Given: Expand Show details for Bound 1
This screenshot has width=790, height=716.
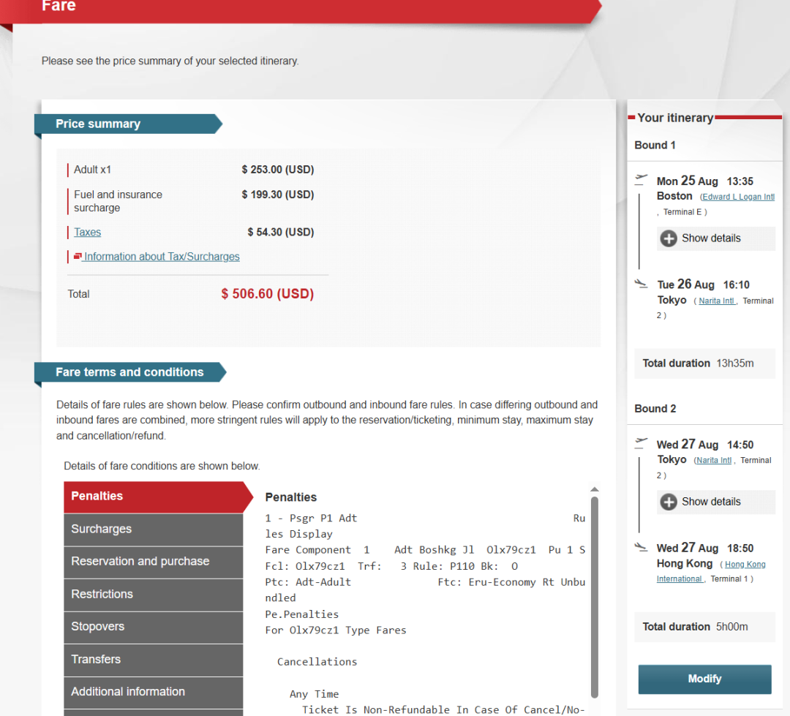Looking at the screenshot, I should [x=711, y=238].
